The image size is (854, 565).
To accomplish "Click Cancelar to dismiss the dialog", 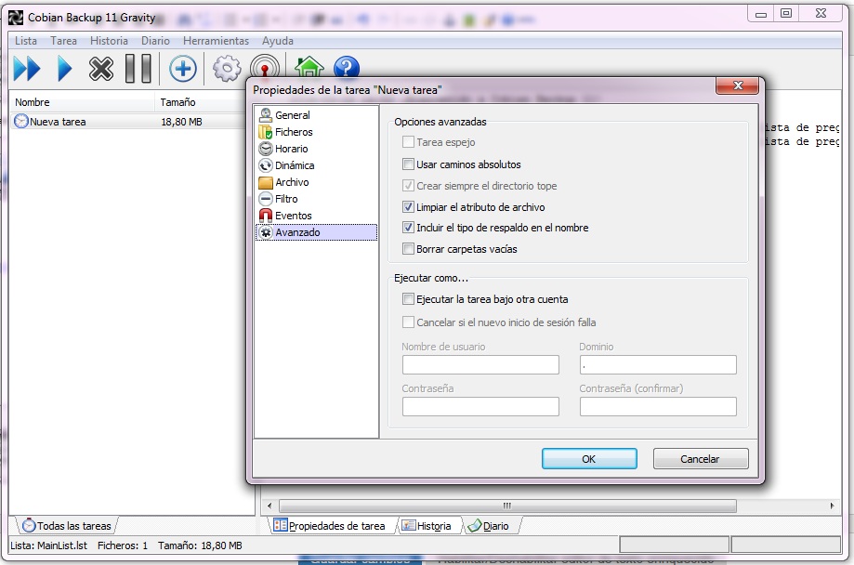I will pos(701,459).
